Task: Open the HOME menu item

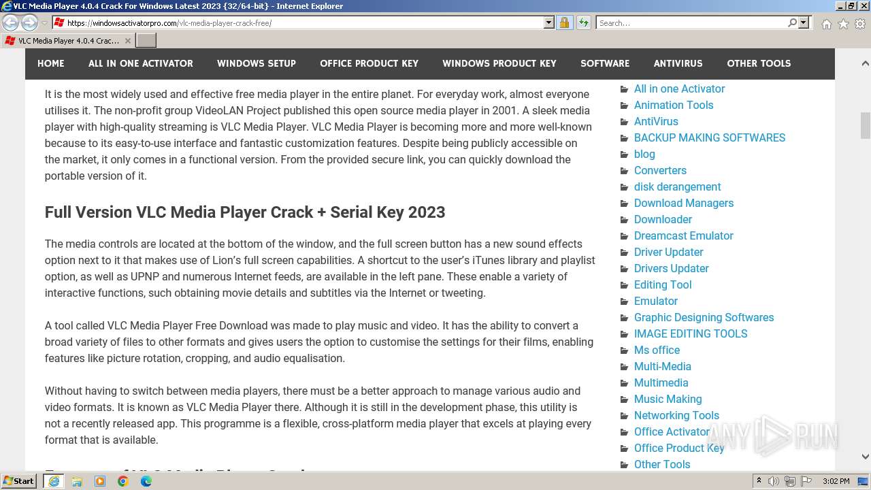Action: point(51,63)
